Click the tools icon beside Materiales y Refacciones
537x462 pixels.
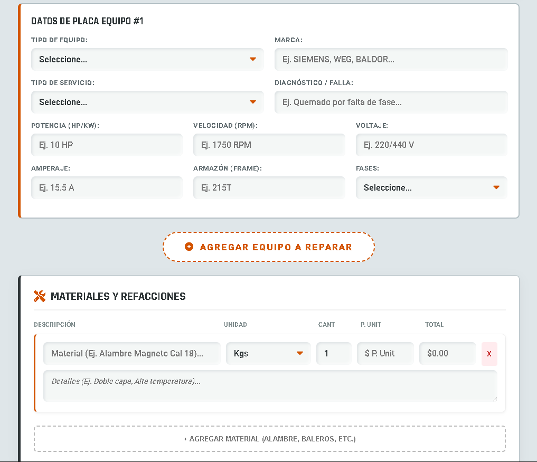click(x=40, y=296)
